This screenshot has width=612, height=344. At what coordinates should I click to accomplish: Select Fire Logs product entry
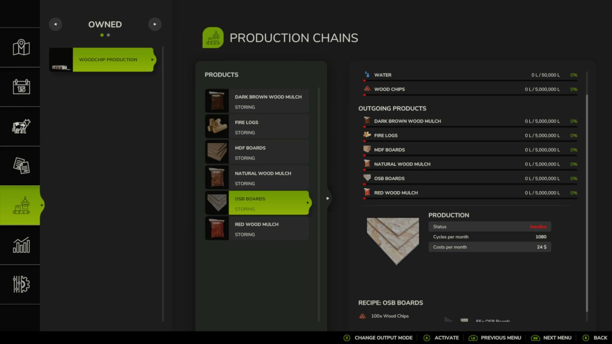click(x=257, y=127)
